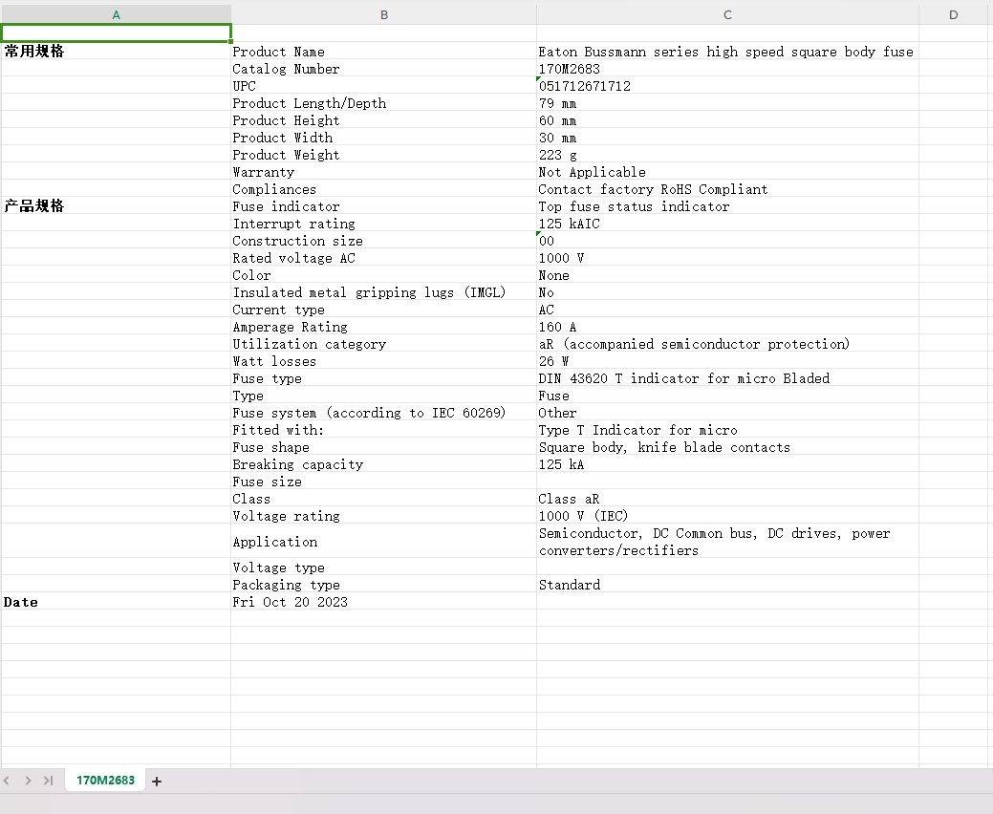This screenshot has height=814, width=993.
Task: Click the Standard packaging value cell
Action: pyautogui.click(x=727, y=585)
